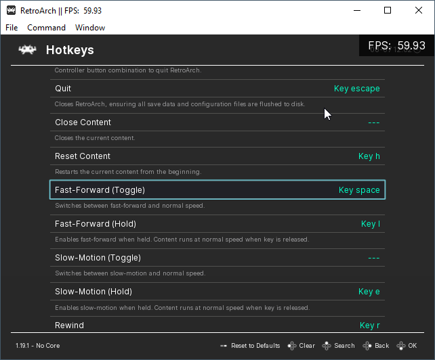Open the Window menu

pyautogui.click(x=90, y=28)
